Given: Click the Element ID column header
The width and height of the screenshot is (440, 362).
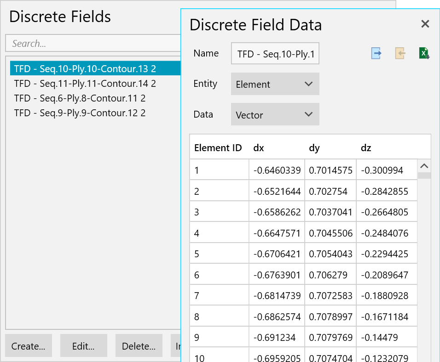Looking at the screenshot, I should (218, 147).
